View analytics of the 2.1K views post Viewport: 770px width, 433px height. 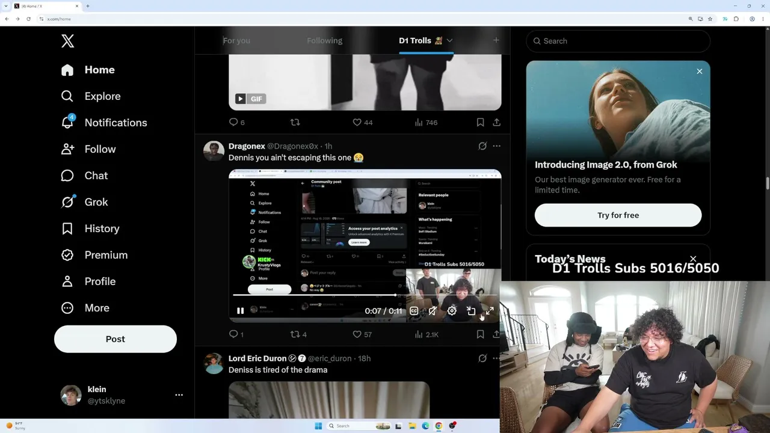tap(426, 334)
